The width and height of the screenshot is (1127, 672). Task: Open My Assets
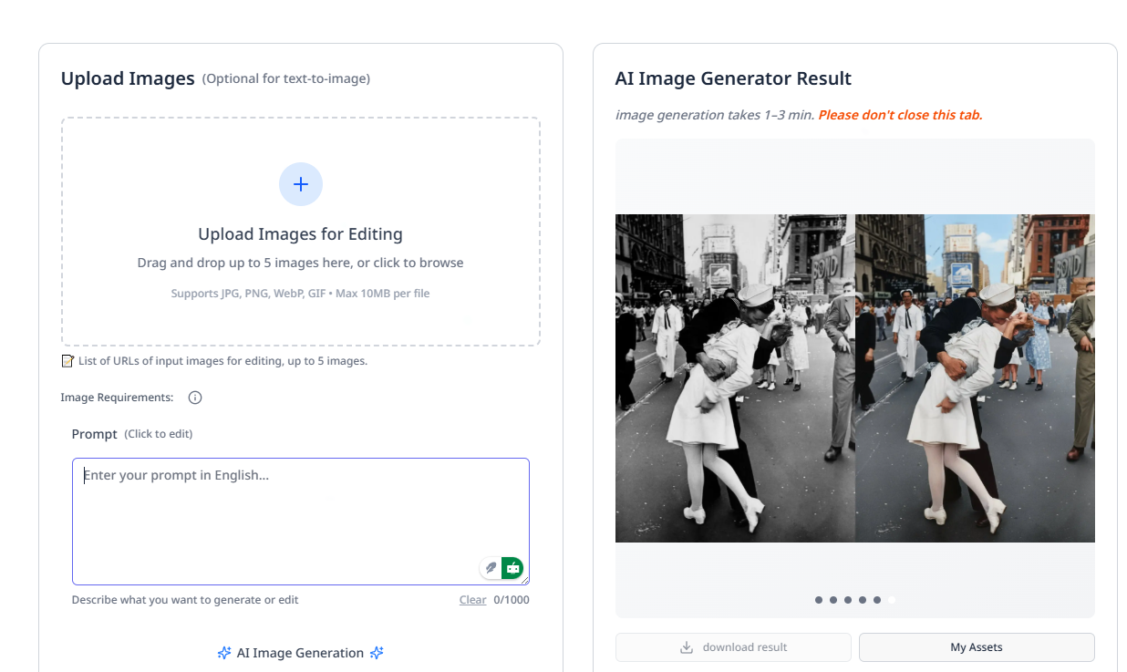click(x=977, y=647)
